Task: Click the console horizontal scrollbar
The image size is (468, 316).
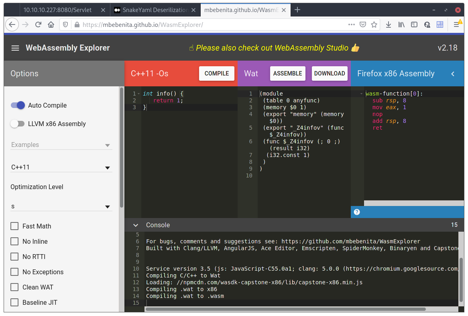Action: pyautogui.click(x=285, y=309)
